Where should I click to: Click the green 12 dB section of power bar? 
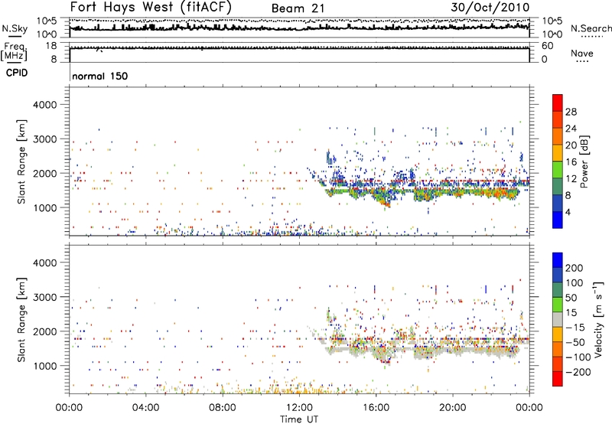point(558,170)
